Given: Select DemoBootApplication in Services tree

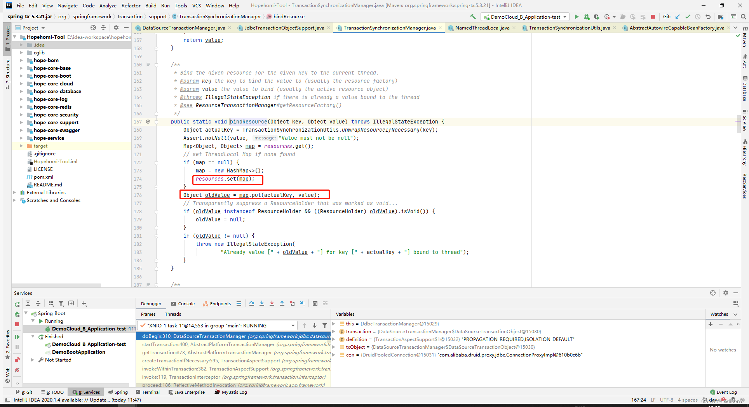Looking at the screenshot, I should click(x=78, y=352).
